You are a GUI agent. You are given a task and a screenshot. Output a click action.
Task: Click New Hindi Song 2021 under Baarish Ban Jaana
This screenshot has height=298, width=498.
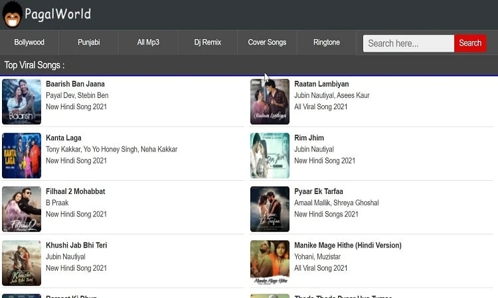tap(76, 107)
